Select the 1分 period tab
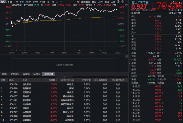183x123 pixels. [16, 2]
